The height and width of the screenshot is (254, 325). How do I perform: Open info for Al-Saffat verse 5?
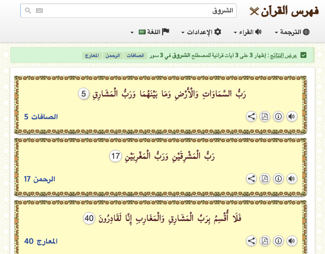tap(278, 116)
